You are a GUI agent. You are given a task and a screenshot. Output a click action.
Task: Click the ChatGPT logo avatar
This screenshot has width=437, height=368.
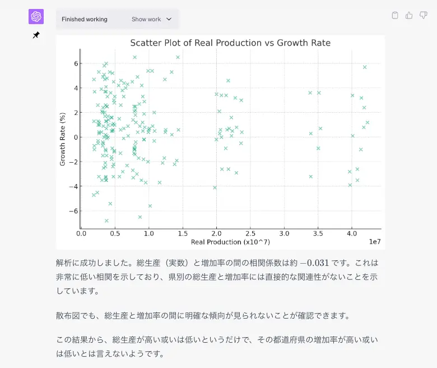point(36,17)
